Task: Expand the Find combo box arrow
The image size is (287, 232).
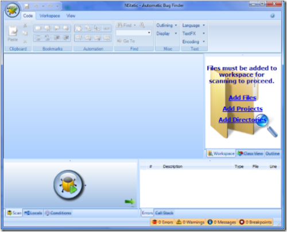Action: coord(149,33)
